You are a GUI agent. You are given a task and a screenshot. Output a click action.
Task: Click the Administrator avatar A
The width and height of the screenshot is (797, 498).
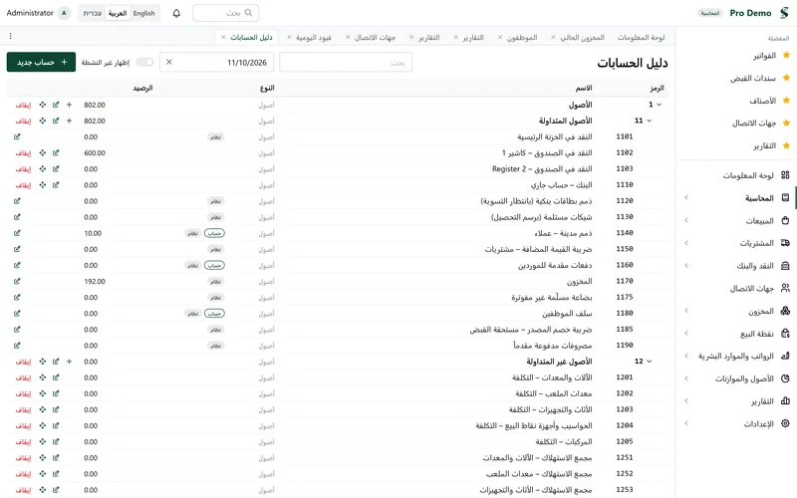64,13
